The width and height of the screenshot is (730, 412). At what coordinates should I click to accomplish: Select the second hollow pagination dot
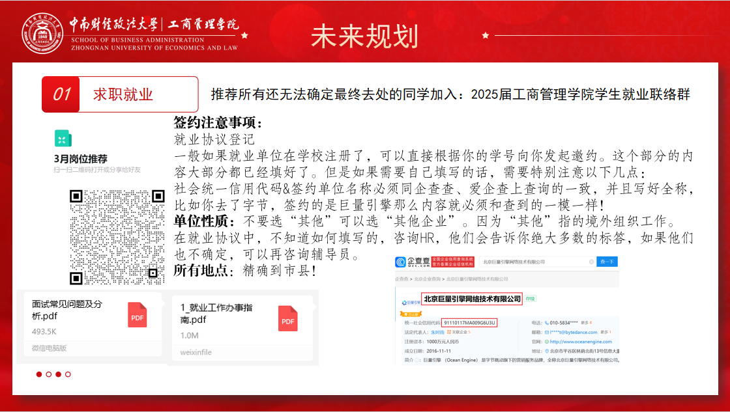49,374
